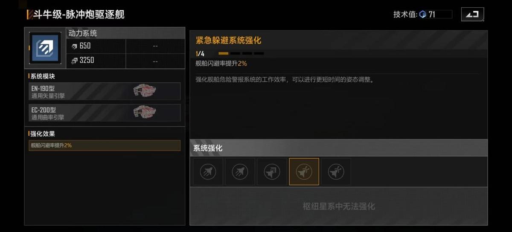
Task: Select the third ship acceleration enhancement icon
Action: coord(272,172)
